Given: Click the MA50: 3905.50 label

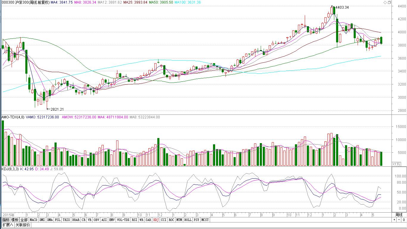Looking at the screenshot, I should point(161,2).
